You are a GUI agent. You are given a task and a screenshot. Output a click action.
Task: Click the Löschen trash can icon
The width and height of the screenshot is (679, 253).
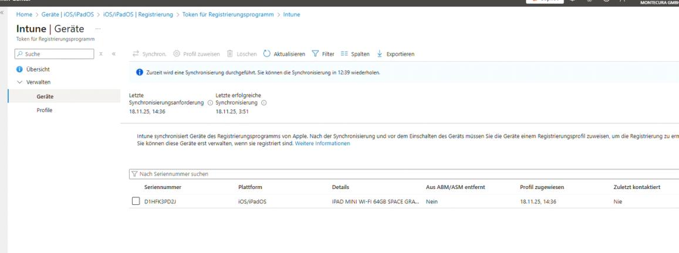click(231, 54)
